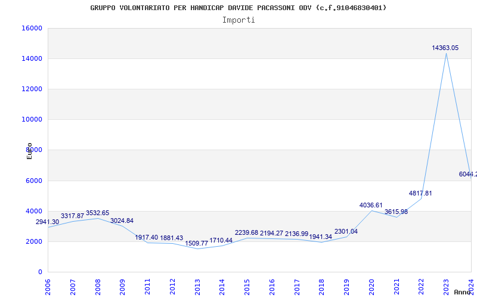This screenshot has height=298, width=477.
Task: Select the 2136.99 data label
Action: point(296,234)
